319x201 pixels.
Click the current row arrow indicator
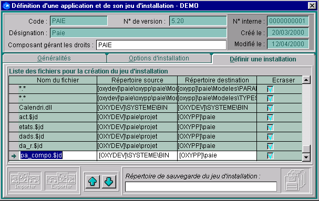[x=14, y=156]
